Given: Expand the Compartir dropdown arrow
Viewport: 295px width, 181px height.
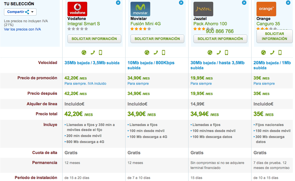Looking at the screenshot, I should [32, 12].
